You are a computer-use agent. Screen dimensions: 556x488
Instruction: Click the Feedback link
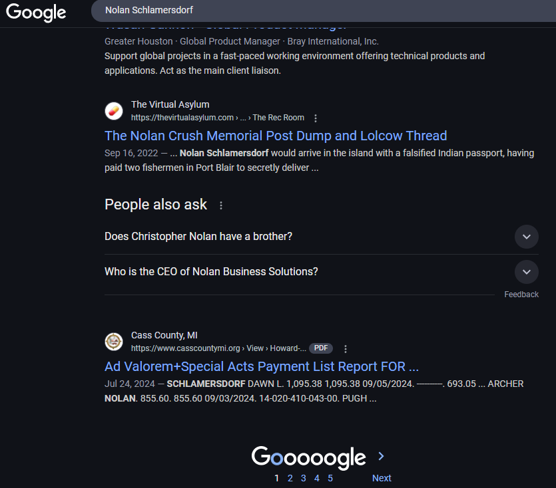[x=521, y=295]
